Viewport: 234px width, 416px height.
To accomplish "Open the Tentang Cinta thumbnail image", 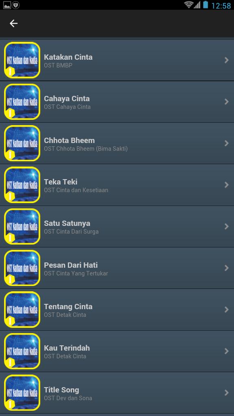I will [22, 310].
